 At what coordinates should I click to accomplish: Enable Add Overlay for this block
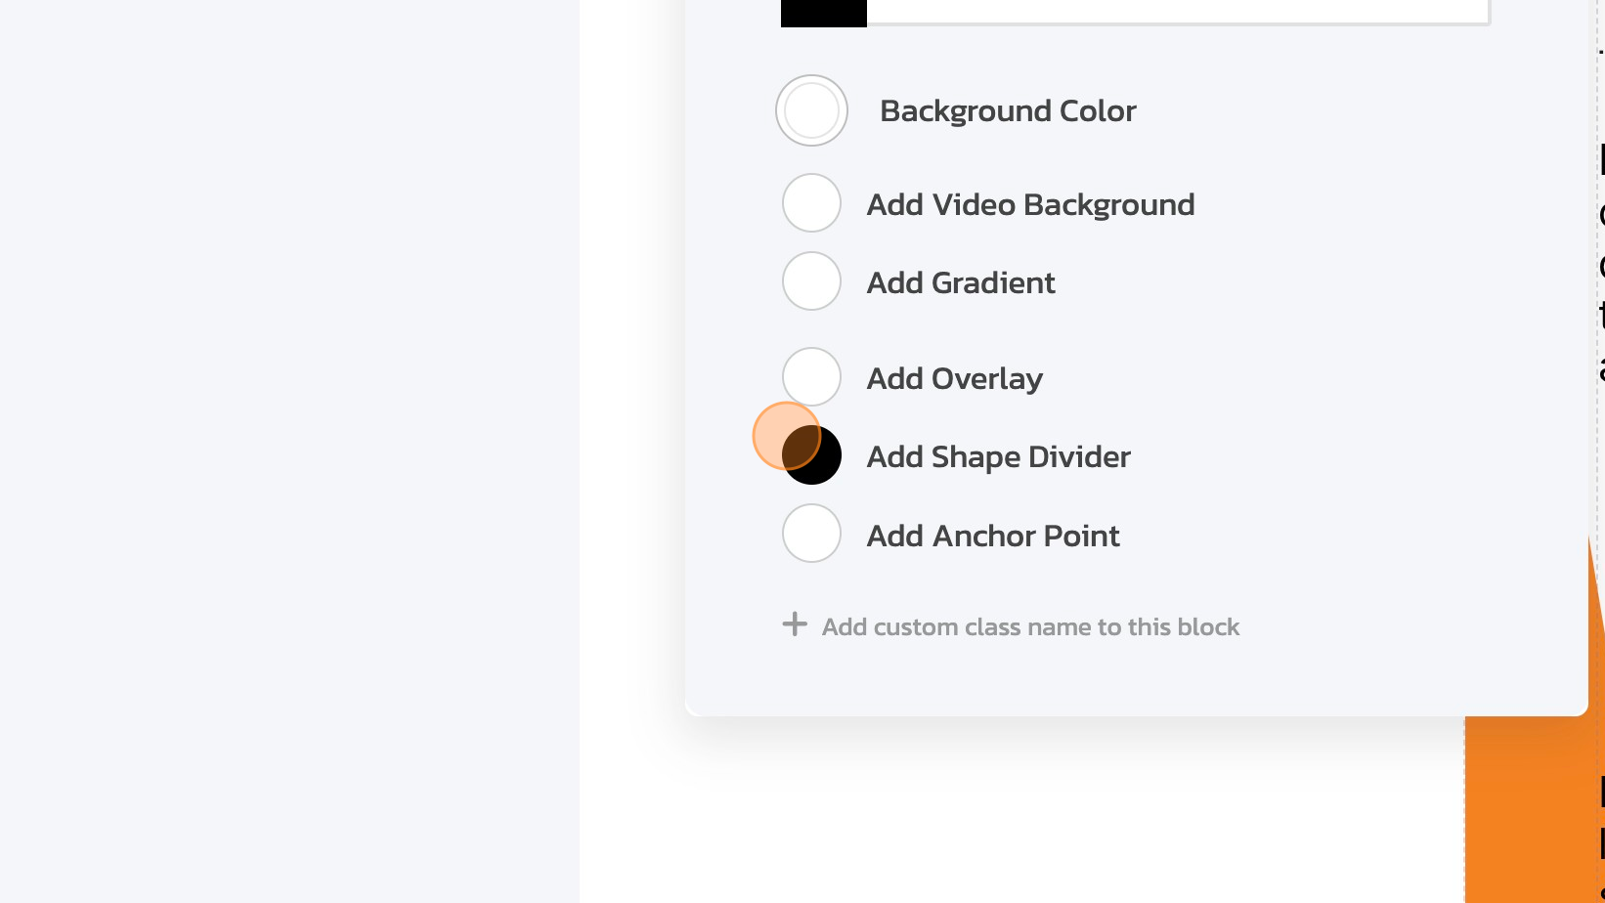811,376
